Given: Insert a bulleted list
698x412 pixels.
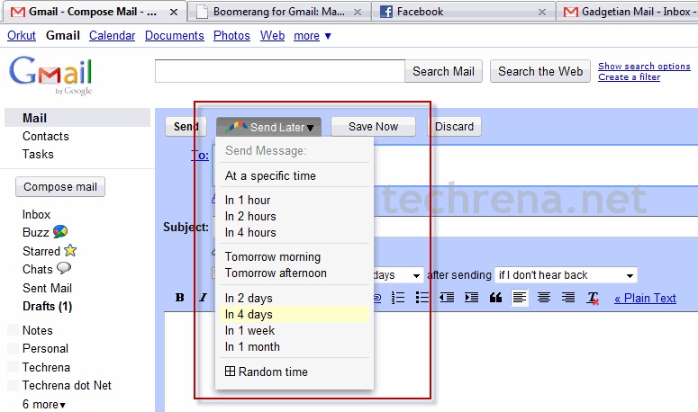Looking at the screenshot, I should 422,298.
